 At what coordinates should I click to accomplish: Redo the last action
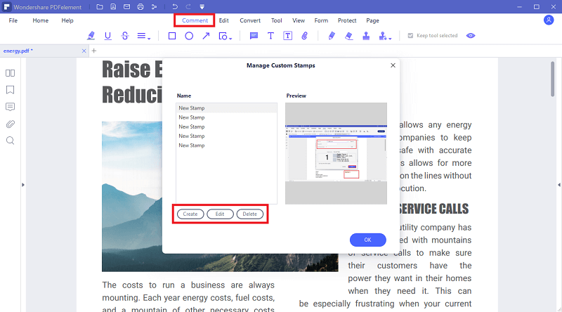click(x=188, y=7)
